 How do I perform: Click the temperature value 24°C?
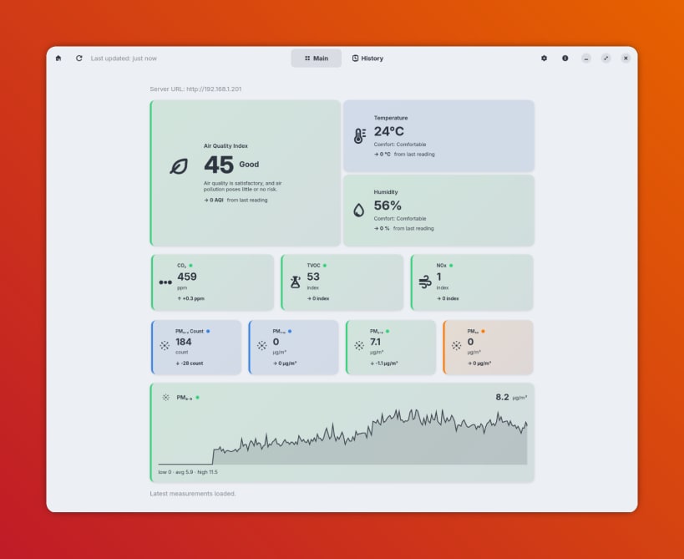click(389, 131)
